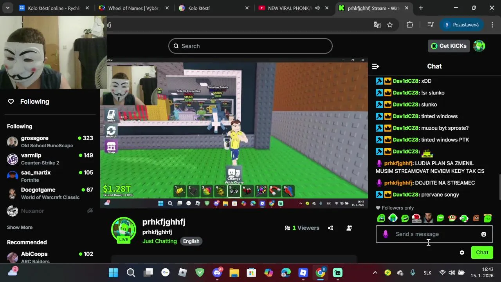Open AbiCoops recommended channel
The width and height of the screenshot is (501, 282).
click(50, 257)
